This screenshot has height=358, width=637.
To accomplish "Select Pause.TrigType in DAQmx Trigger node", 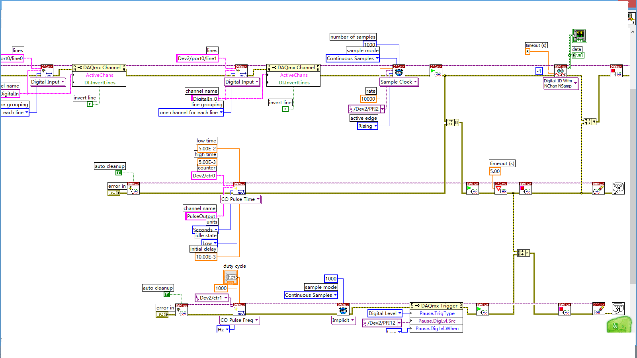I will 437,313.
